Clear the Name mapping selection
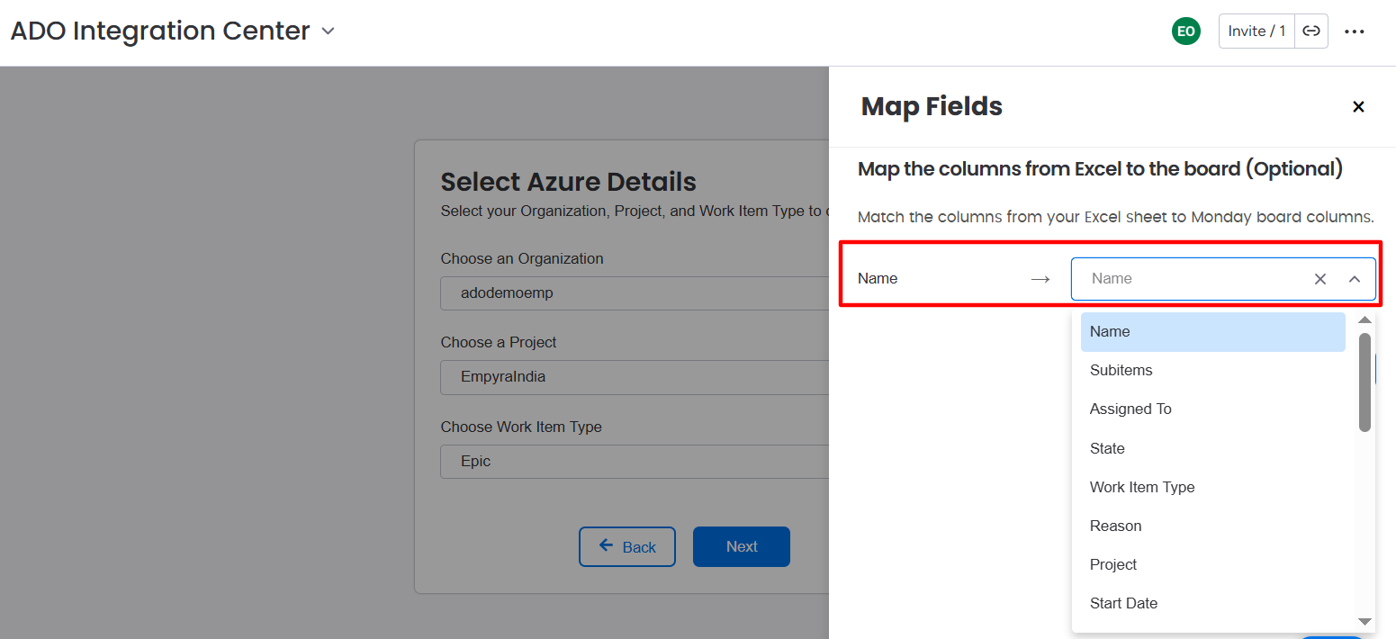This screenshot has width=1396, height=639. 1320,279
